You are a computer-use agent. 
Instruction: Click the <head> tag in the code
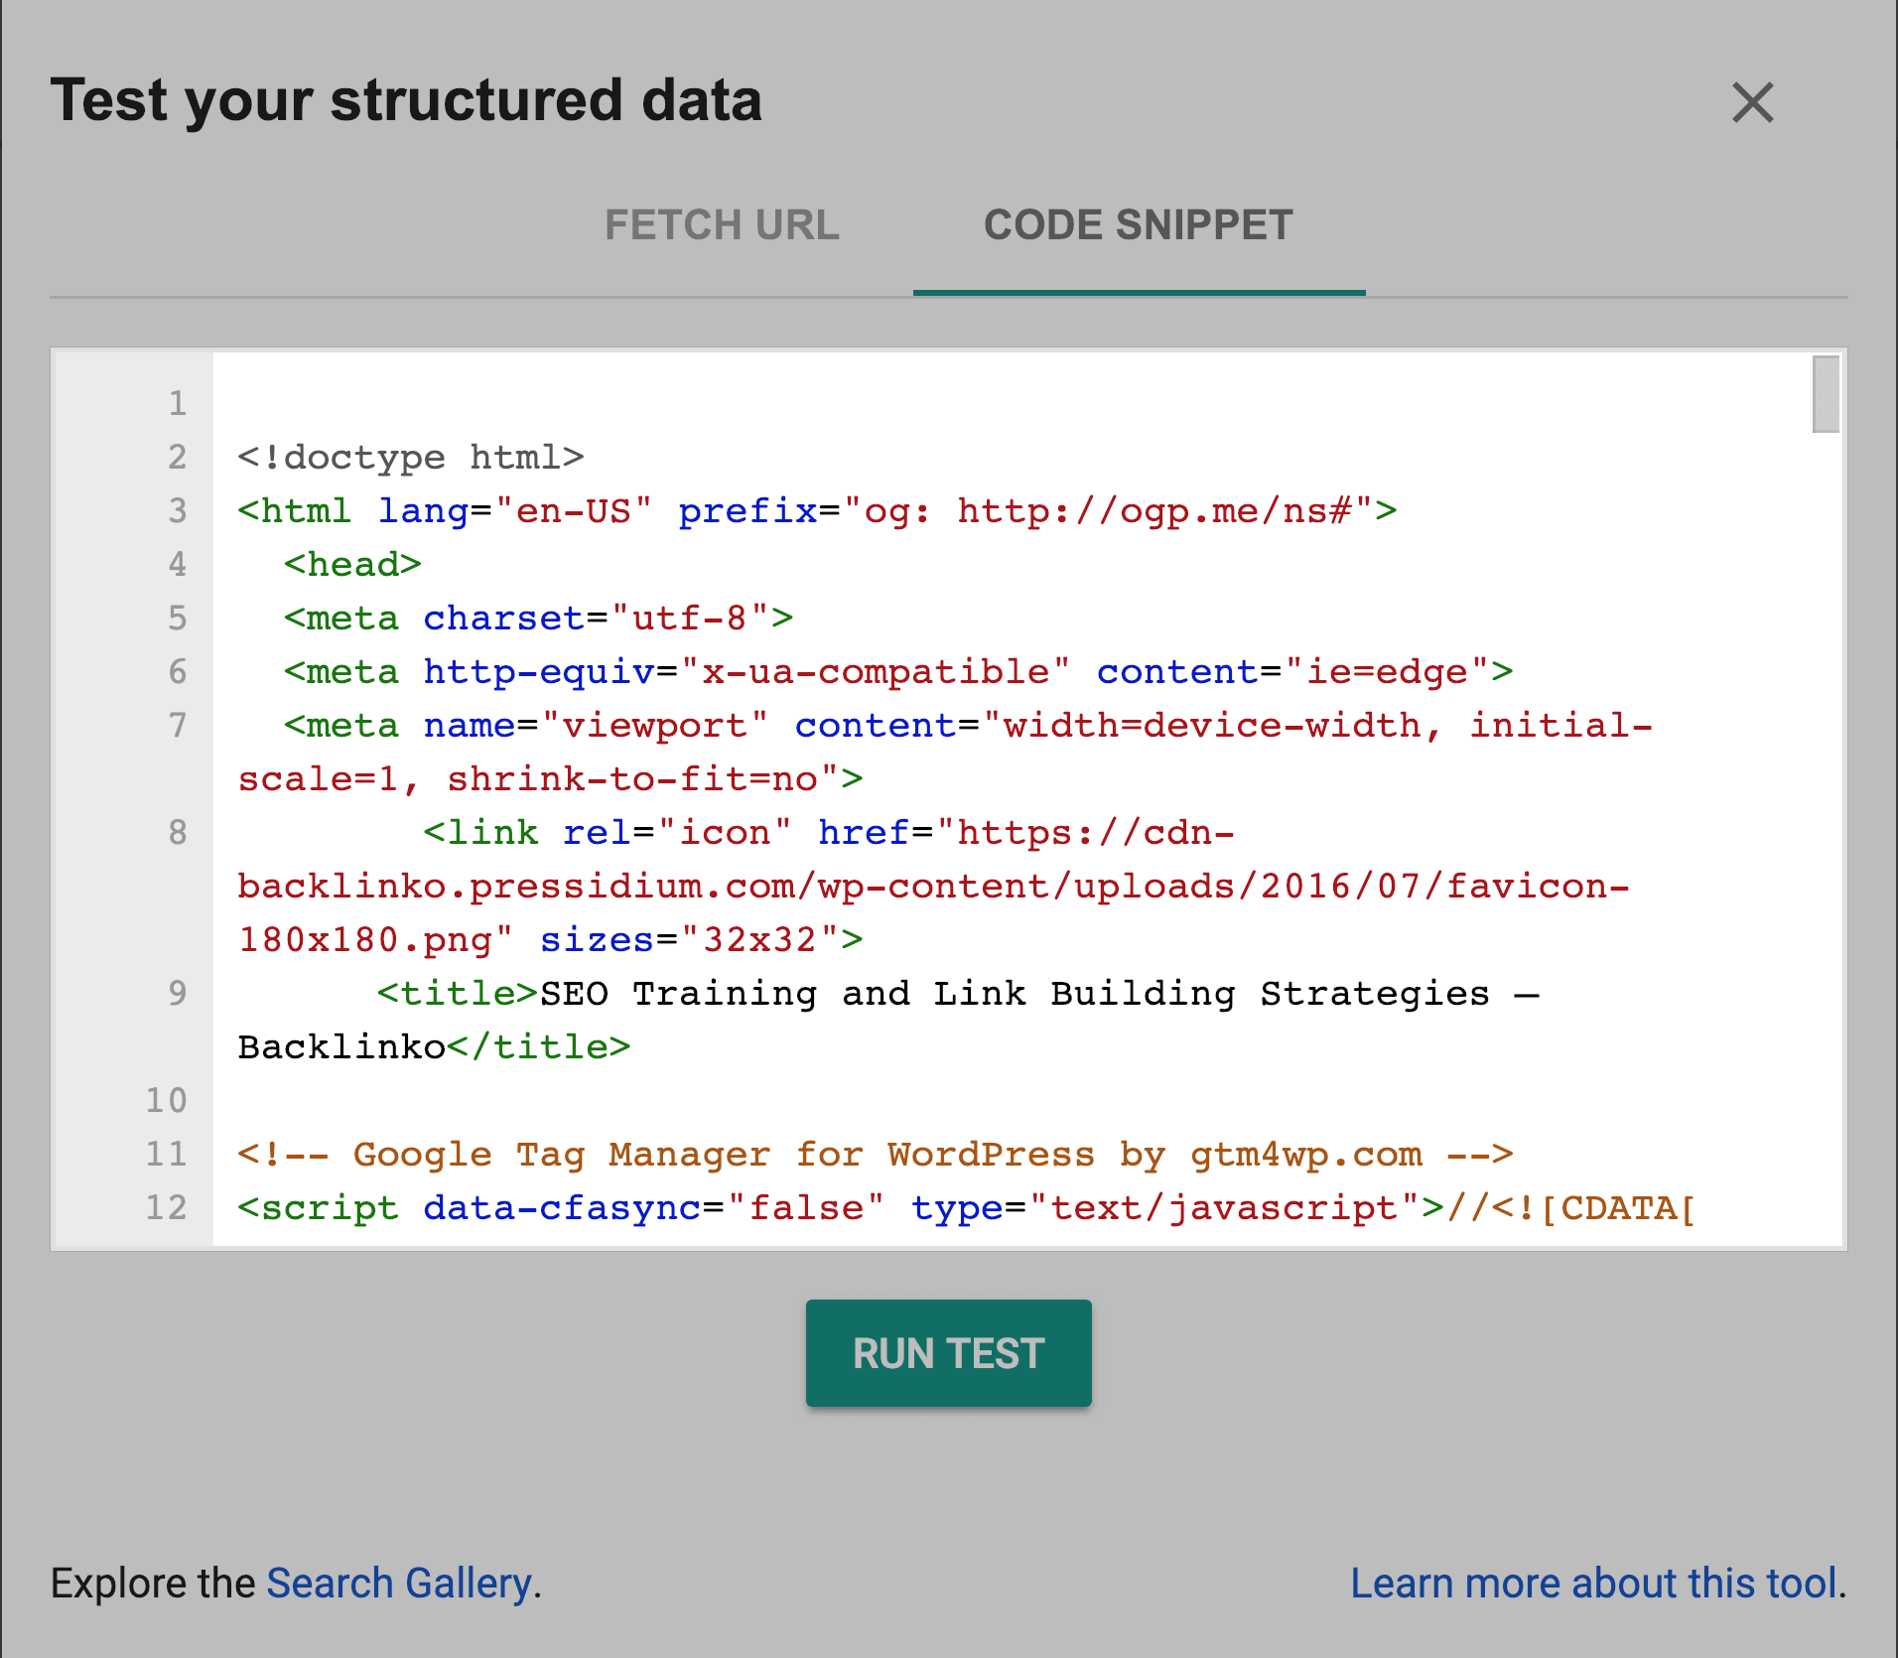[x=352, y=565]
